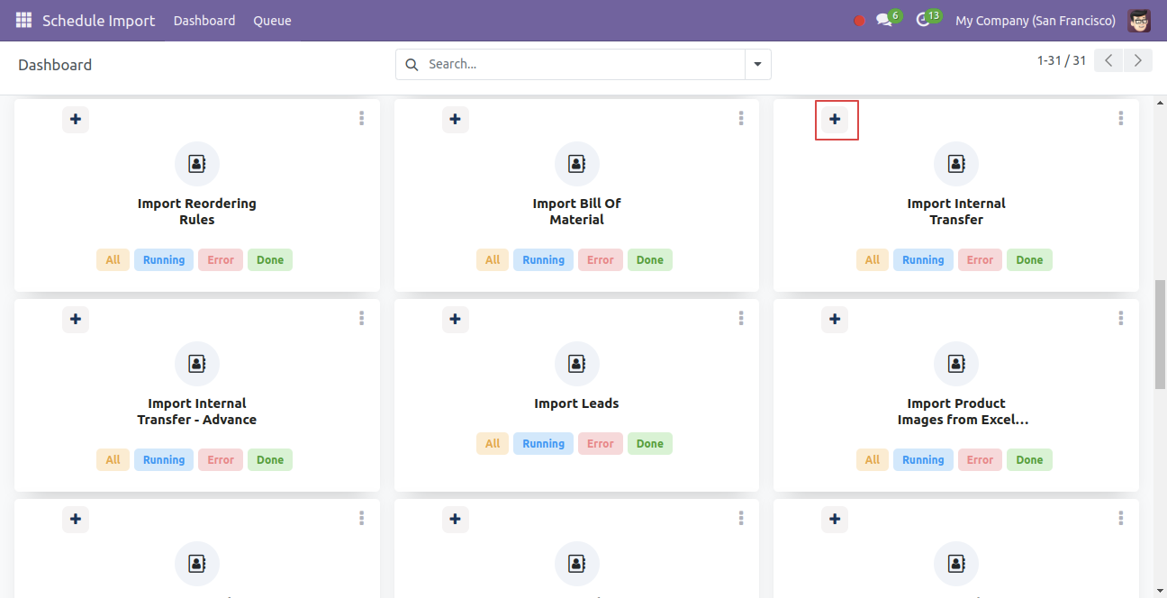This screenshot has width=1167, height=598.
Task: Show Running for Import Bill Of Material
Action: pos(544,259)
